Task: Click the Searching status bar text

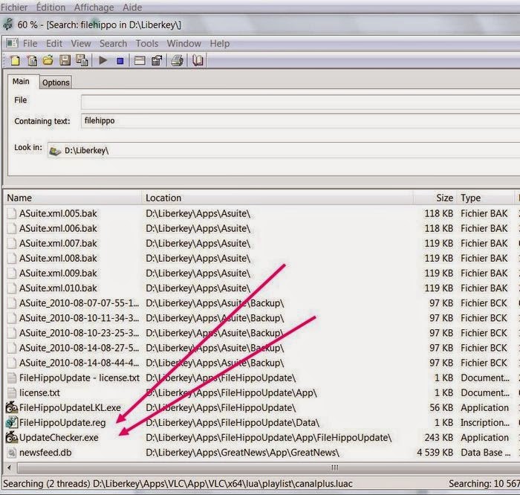Action: coord(178,483)
